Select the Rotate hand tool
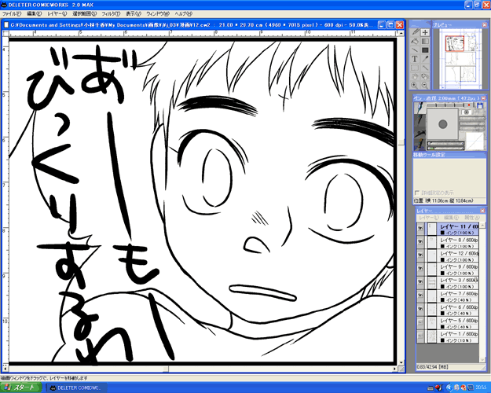The image size is (491, 393). pos(425,76)
